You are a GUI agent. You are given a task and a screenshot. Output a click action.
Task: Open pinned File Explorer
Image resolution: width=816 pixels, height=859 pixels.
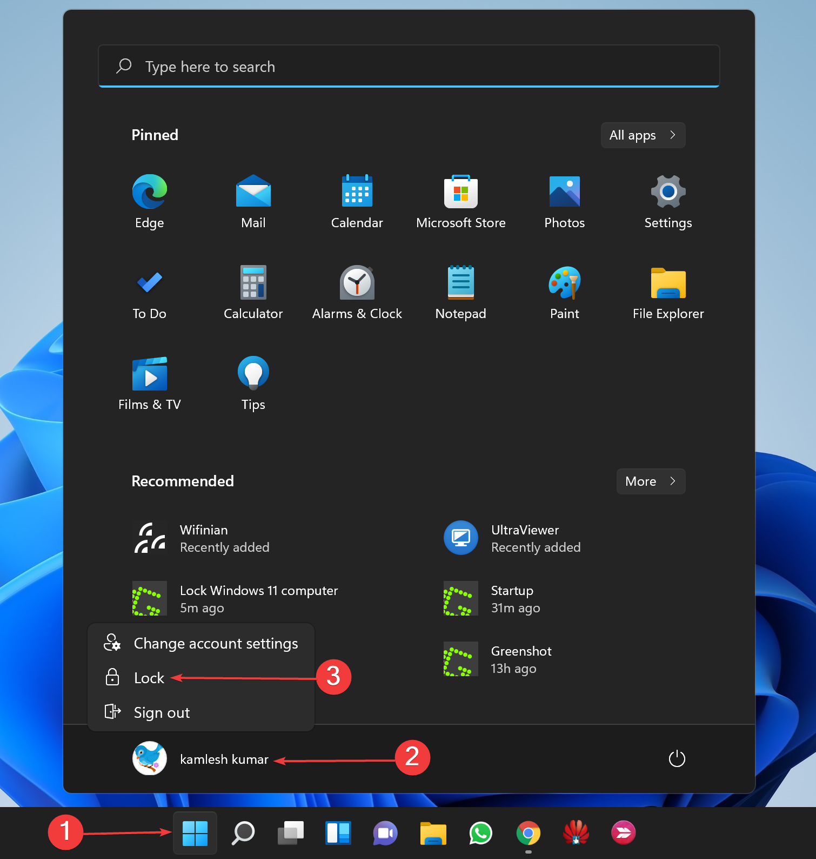click(x=668, y=293)
